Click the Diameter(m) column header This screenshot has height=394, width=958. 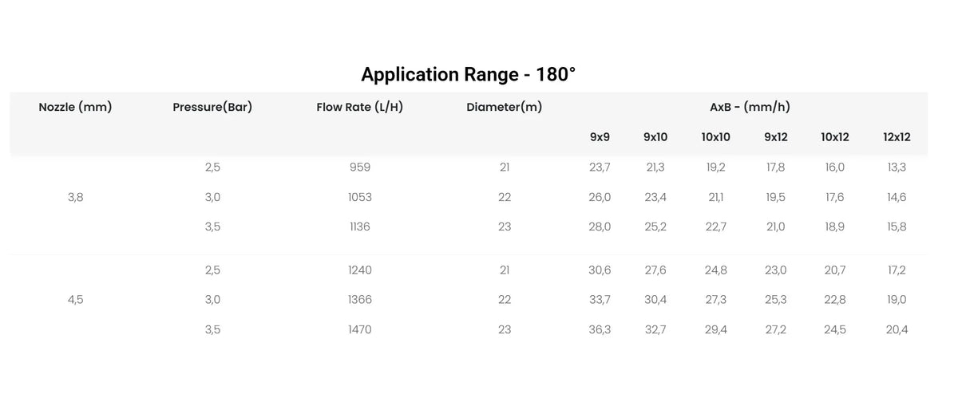tap(504, 107)
